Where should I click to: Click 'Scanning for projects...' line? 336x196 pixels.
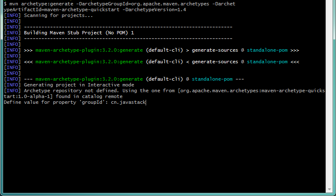(x=58, y=15)
